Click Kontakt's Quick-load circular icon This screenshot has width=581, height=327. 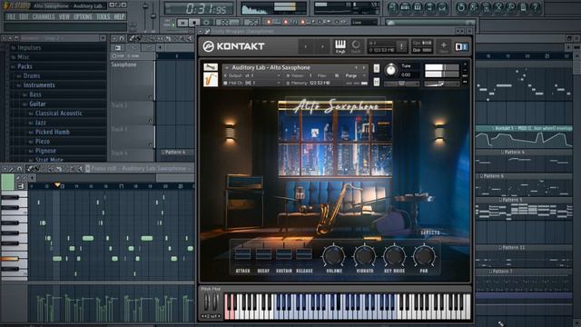(356, 46)
